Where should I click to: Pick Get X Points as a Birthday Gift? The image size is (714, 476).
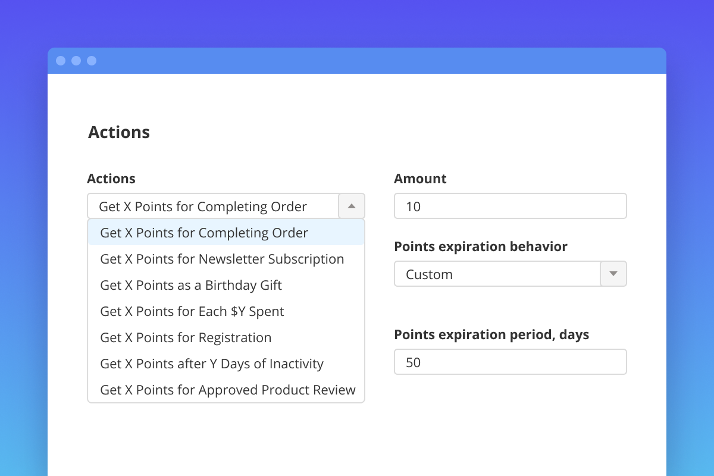tap(191, 285)
